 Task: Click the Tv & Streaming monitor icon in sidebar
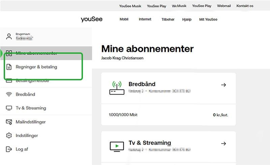tap(9, 108)
